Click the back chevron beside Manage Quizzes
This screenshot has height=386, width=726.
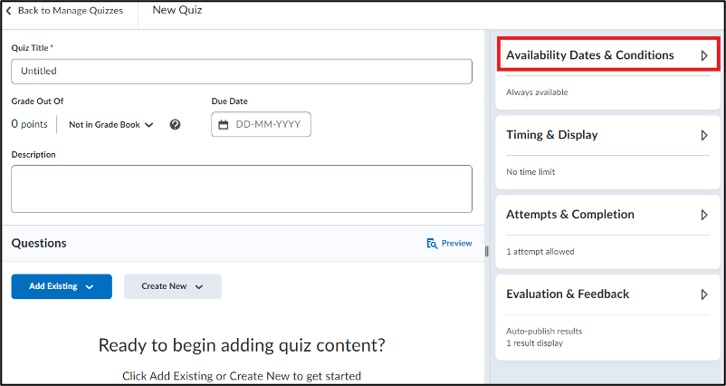pyautogui.click(x=8, y=11)
